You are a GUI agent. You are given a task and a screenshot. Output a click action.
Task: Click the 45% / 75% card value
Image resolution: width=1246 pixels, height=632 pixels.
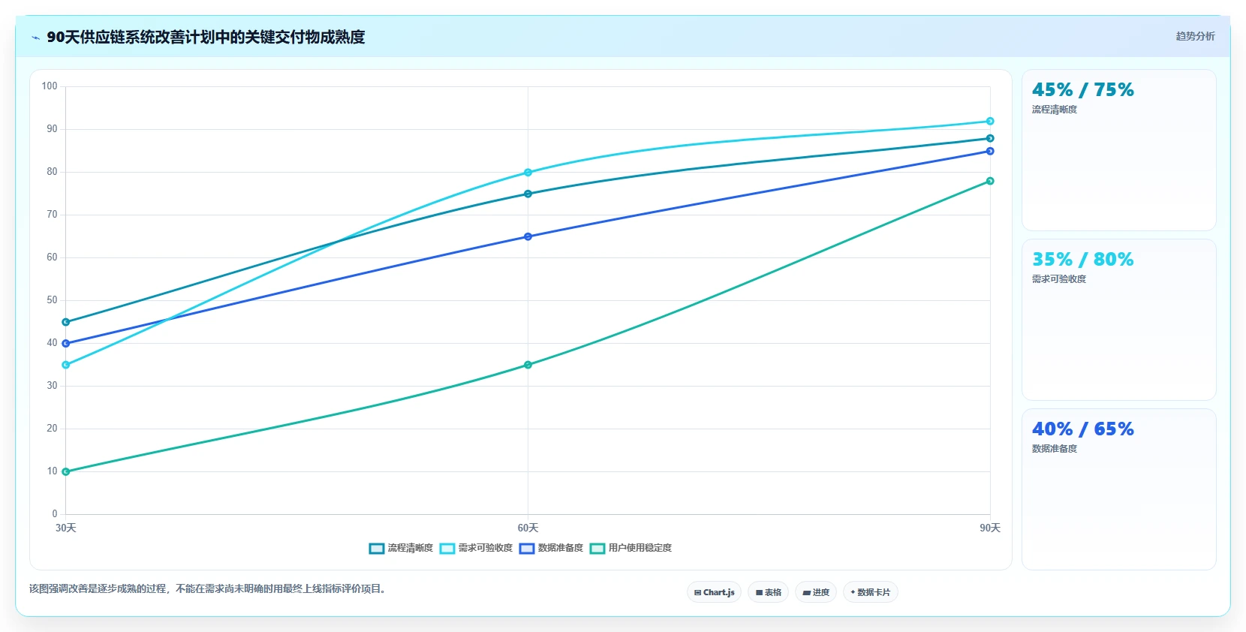point(1082,90)
